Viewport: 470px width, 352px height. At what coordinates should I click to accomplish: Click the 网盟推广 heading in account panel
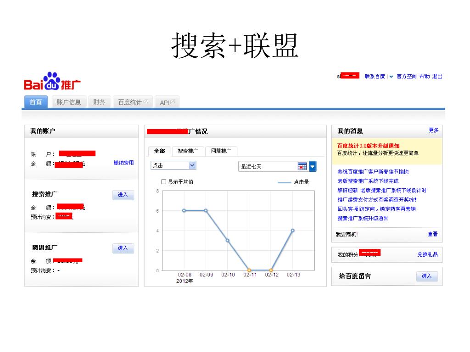pyautogui.click(x=45, y=247)
